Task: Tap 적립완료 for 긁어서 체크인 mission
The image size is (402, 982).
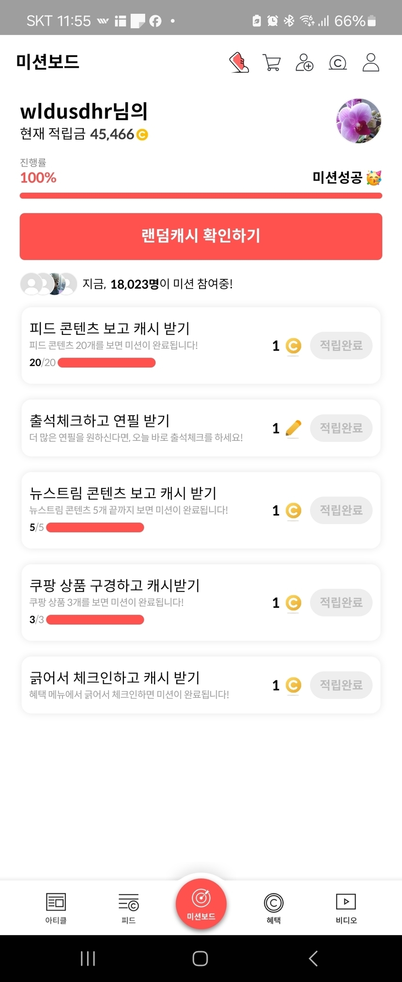Action: point(341,685)
